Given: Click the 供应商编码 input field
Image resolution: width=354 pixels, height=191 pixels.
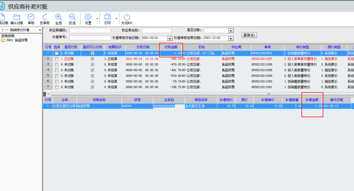Looking at the screenshot, I should coord(90,31).
